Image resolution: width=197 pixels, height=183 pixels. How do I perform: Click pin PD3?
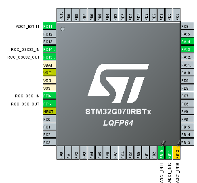tap(146, 15)
